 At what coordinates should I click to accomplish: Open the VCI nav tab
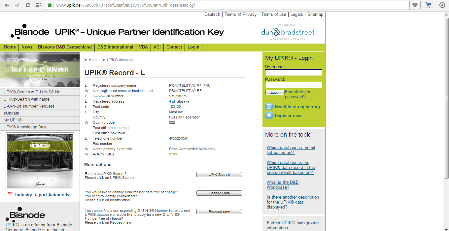click(157, 47)
